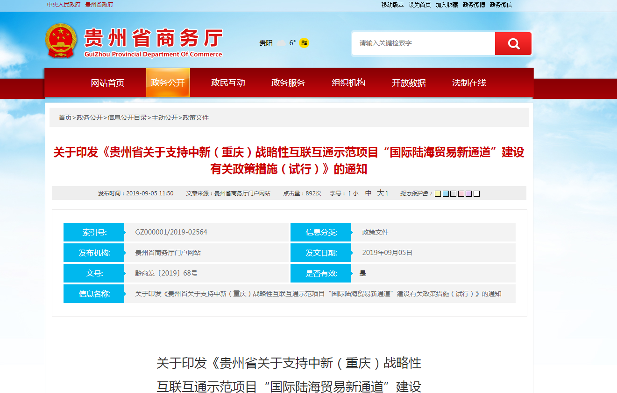Image resolution: width=617 pixels, height=393 pixels.
Task: Click the red magnifier search button
Action: [513, 44]
